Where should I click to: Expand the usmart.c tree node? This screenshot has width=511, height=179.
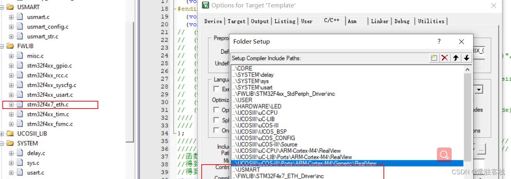(x=11, y=17)
